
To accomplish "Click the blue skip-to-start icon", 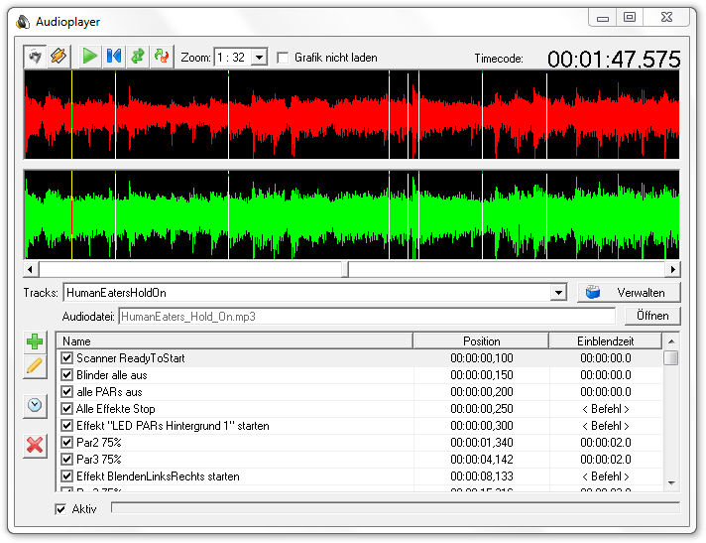I will pos(114,57).
